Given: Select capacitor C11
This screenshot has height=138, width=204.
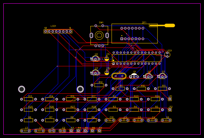Looking at the screenshot, I should click(124, 120).
